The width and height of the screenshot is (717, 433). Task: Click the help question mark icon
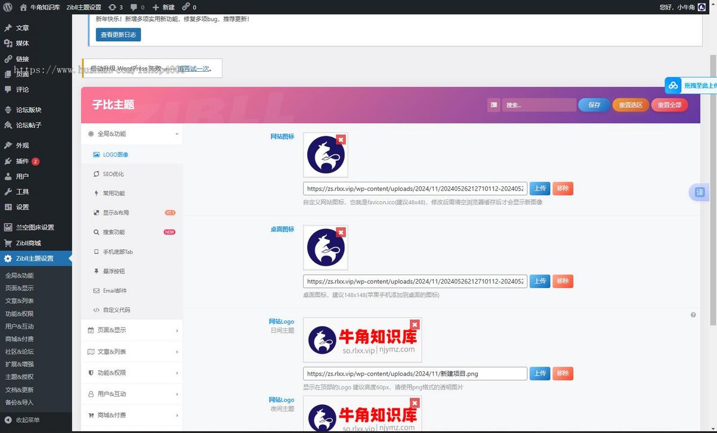click(x=693, y=315)
